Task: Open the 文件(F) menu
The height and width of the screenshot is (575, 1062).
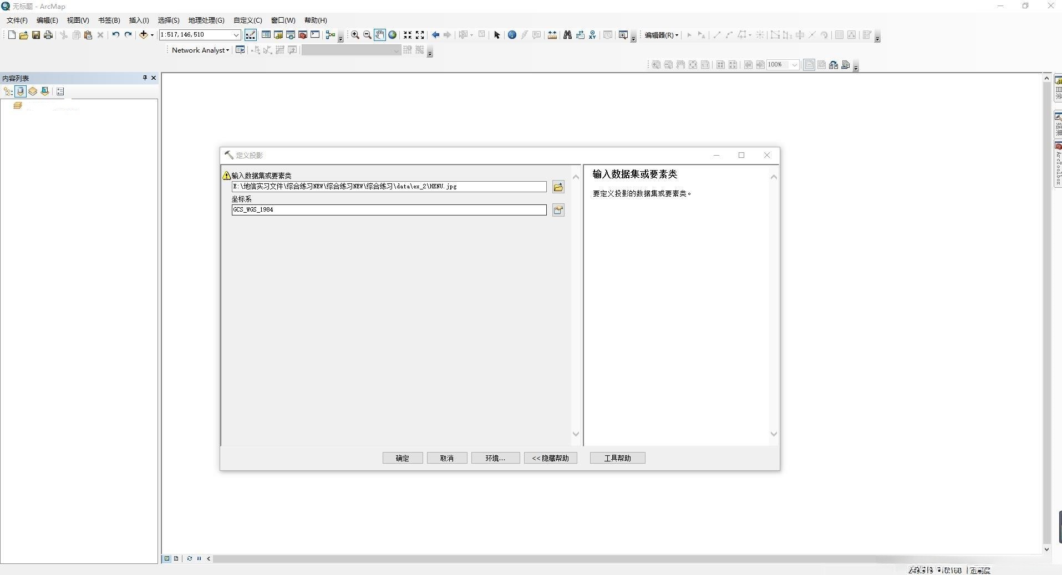Action: pyautogui.click(x=17, y=20)
